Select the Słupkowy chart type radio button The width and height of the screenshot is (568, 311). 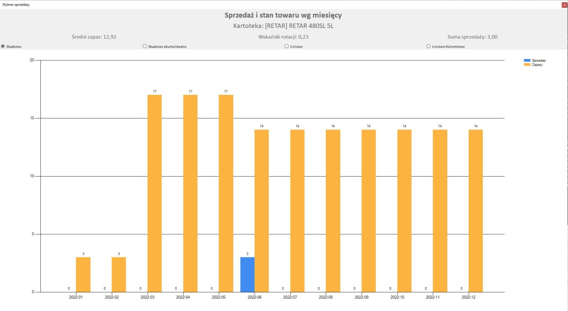tap(3, 46)
